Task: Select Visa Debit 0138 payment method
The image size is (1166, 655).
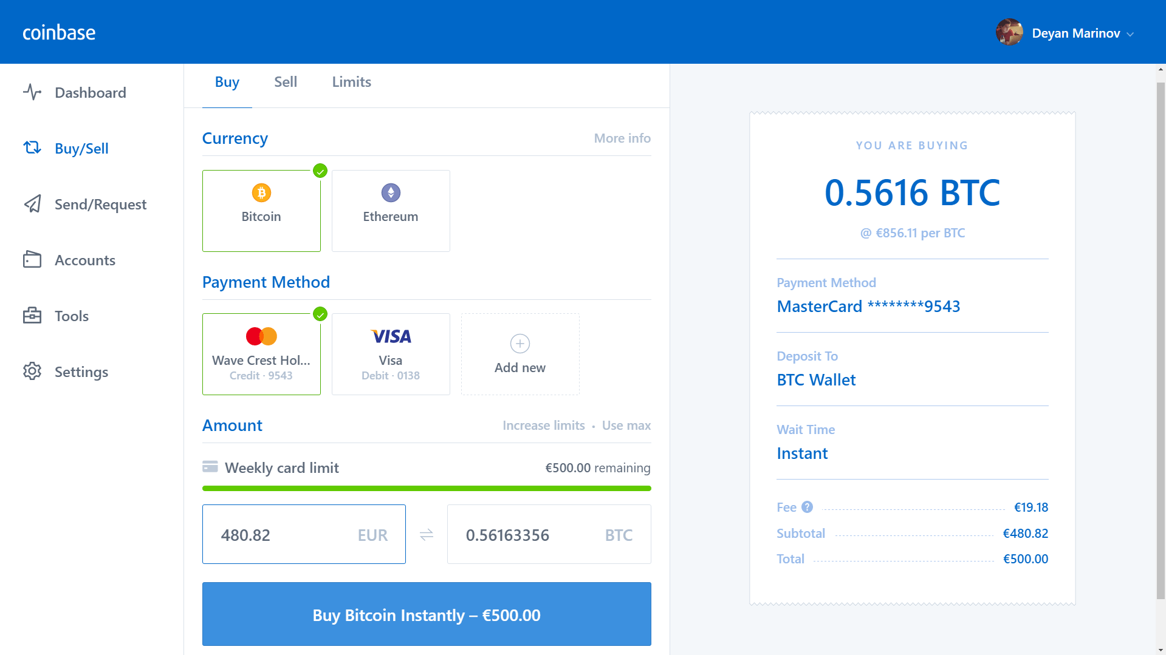Action: pos(391,354)
